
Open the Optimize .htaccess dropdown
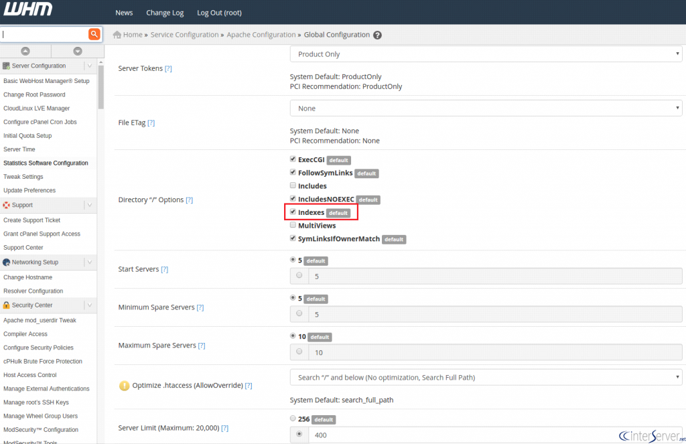tap(486, 377)
